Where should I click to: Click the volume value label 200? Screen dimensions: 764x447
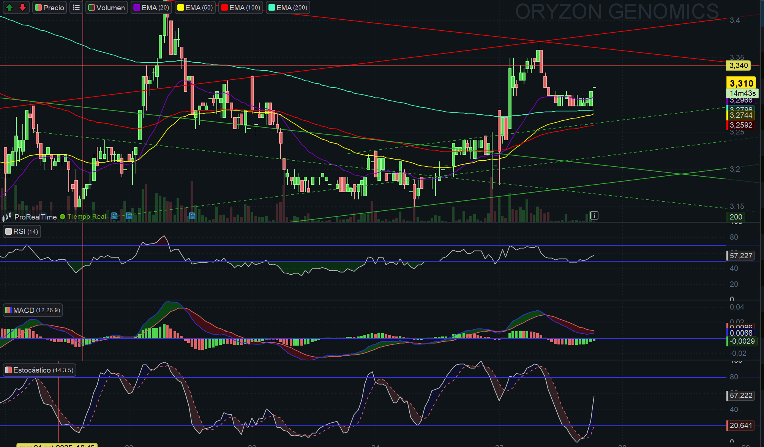[x=736, y=217]
